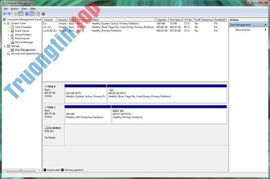Select Device Manager in the tree
The image size is (270, 179).
[x=24, y=42]
